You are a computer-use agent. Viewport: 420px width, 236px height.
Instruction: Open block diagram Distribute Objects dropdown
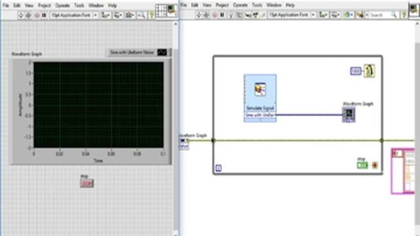click(335, 15)
